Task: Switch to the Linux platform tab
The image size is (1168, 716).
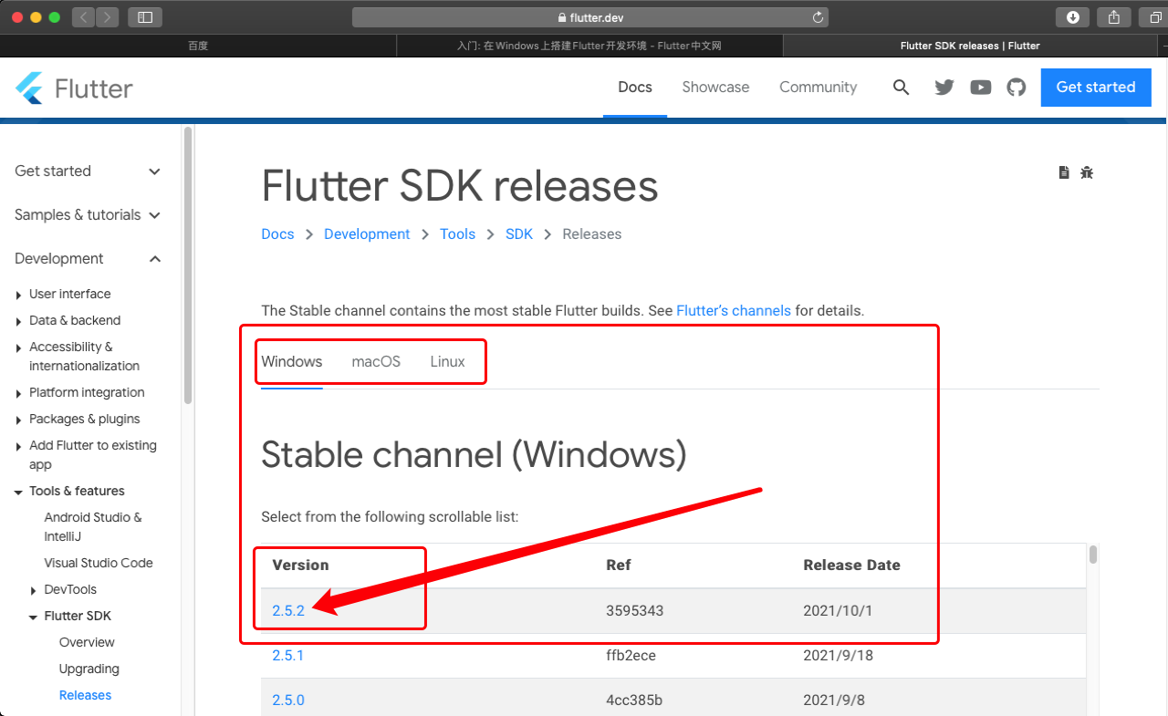Action: pos(447,362)
